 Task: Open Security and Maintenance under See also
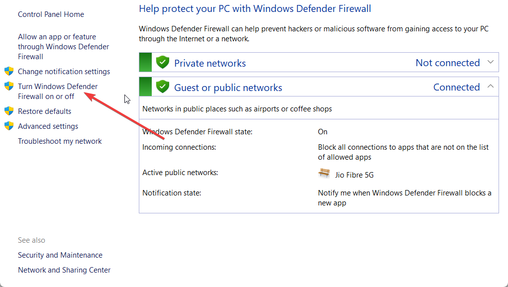pos(60,255)
